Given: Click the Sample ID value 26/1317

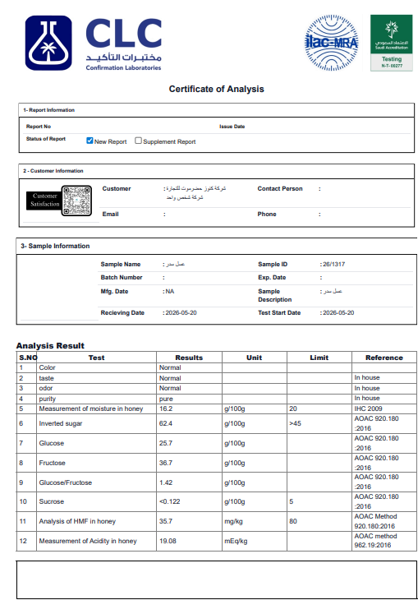Looking at the screenshot, I should pyautogui.click(x=334, y=264).
